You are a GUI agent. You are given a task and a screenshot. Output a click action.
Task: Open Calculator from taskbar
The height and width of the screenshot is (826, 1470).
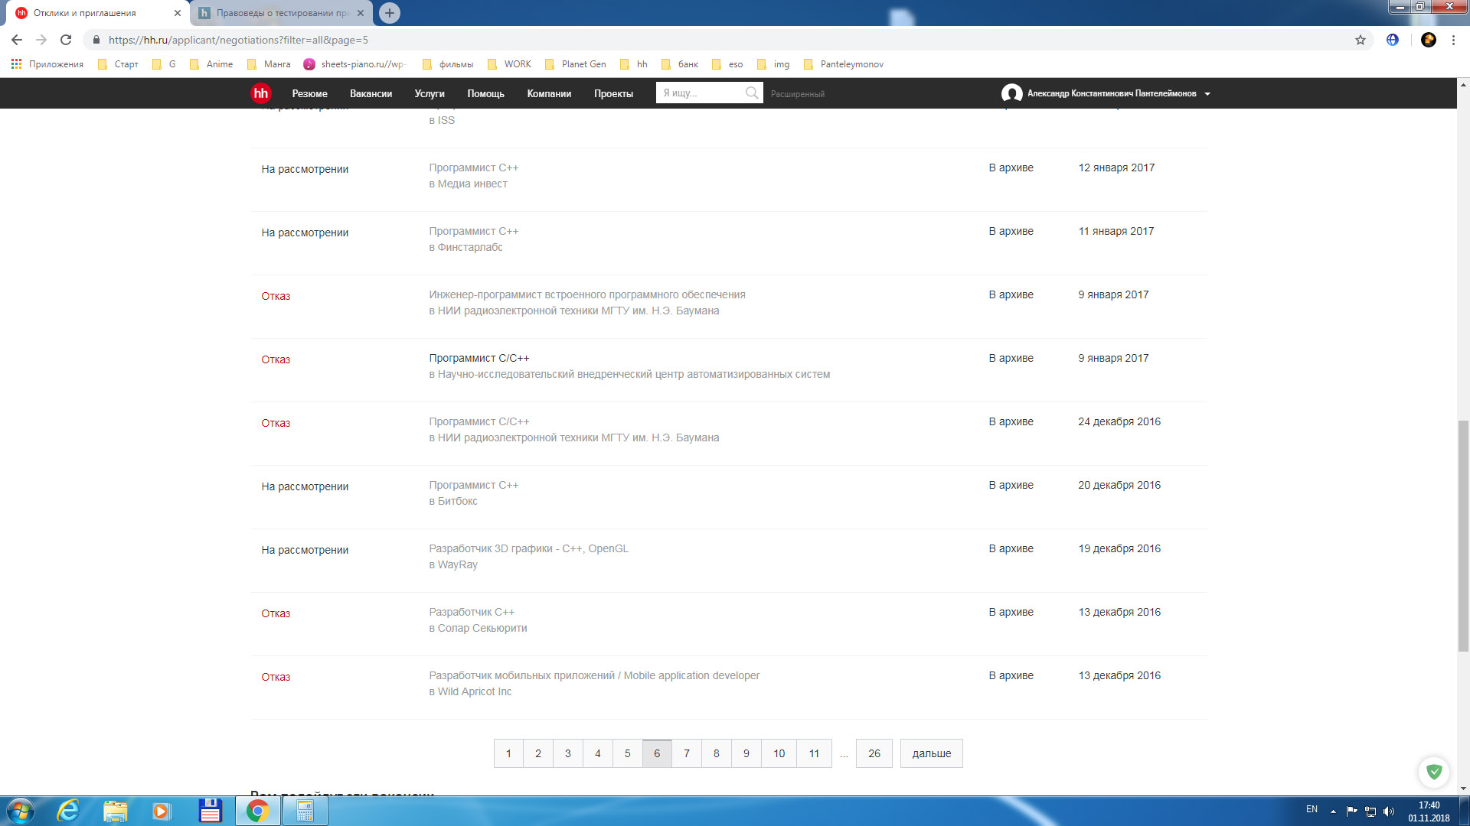coord(305,811)
